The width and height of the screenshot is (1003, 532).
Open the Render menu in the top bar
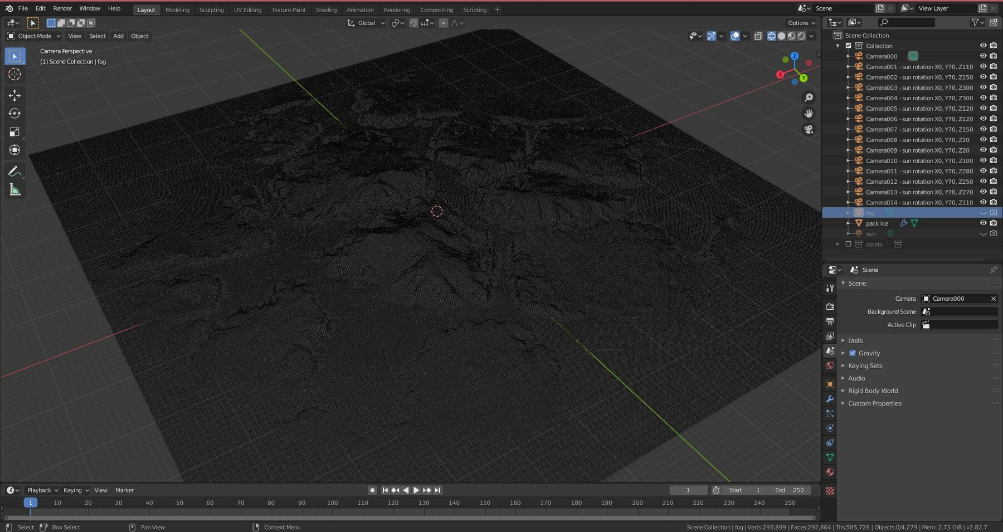[x=62, y=8]
